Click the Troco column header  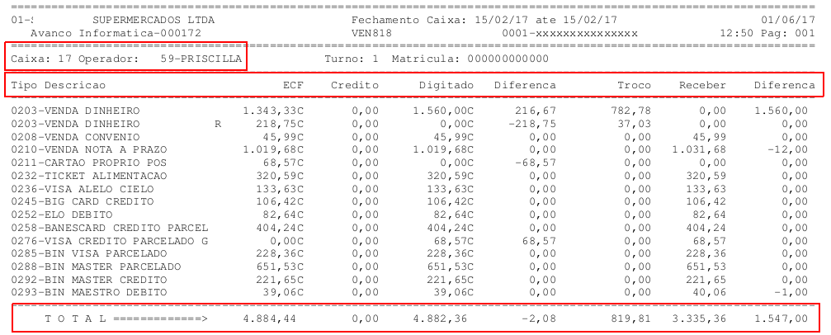click(634, 85)
